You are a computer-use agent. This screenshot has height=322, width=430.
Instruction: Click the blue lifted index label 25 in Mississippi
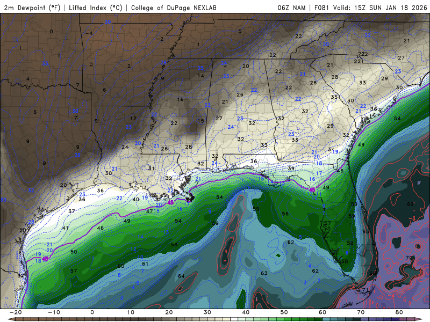(x=200, y=68)
